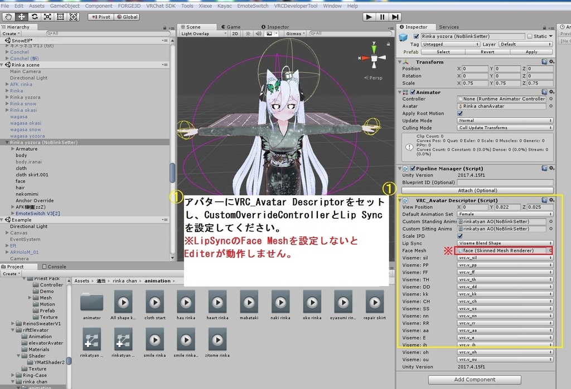Open the Viseme: PP blend shape dropdown
571x389 pixels.
click(x=505, y=265)
